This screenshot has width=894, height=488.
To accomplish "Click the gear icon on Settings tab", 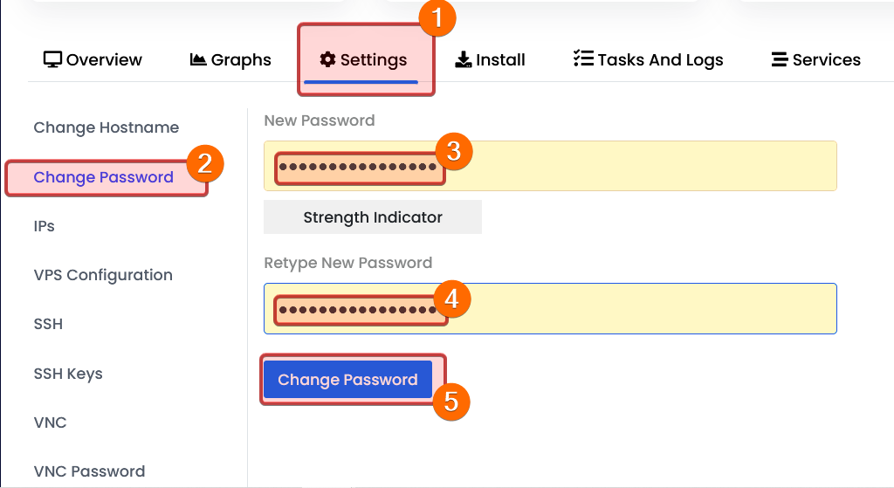I will [327, 59].
